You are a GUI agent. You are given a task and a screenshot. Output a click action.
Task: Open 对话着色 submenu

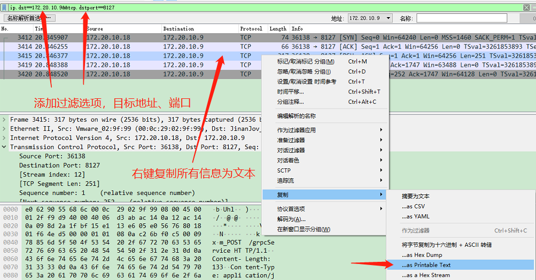(x=325, y=160)
